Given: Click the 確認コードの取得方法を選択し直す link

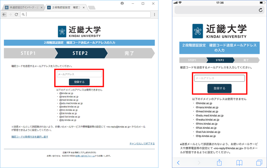Looking at the screenshot, I should pyautogui.click(x=30, y=137).
